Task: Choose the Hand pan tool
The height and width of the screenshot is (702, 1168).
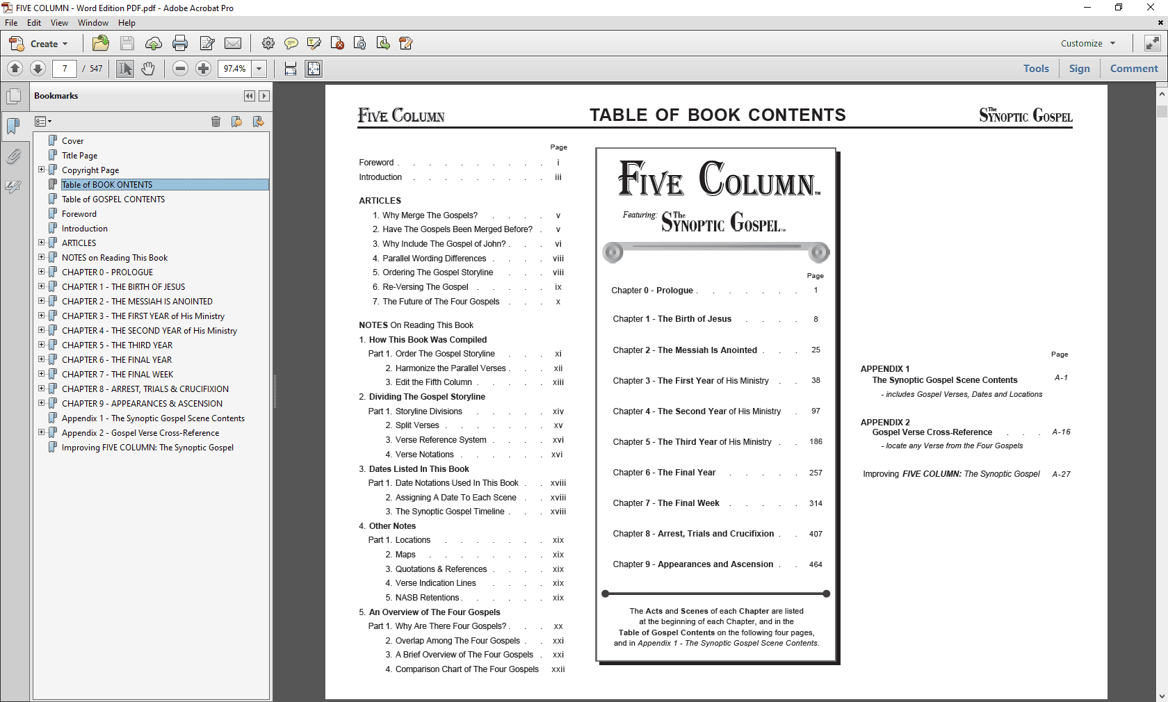Action: click(147, 68)
